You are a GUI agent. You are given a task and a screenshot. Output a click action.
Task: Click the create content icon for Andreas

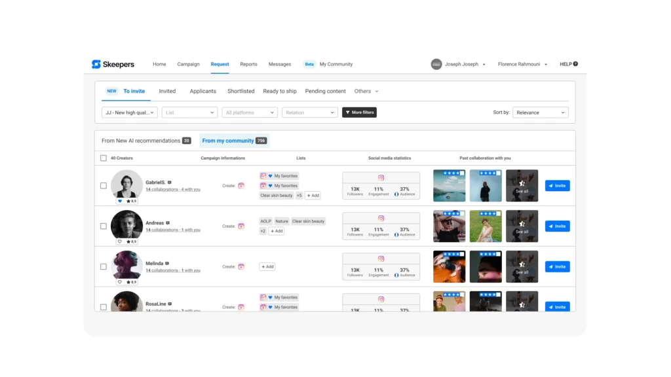coord(241,226)
